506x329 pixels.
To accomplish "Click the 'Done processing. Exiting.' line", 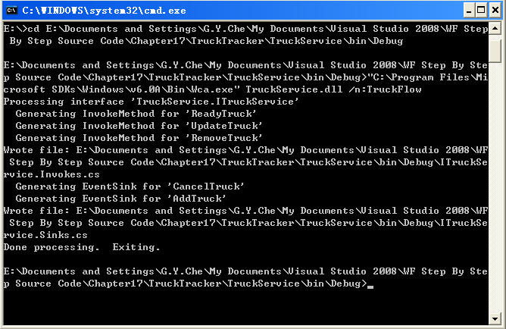I will click(x=82, y=247).
